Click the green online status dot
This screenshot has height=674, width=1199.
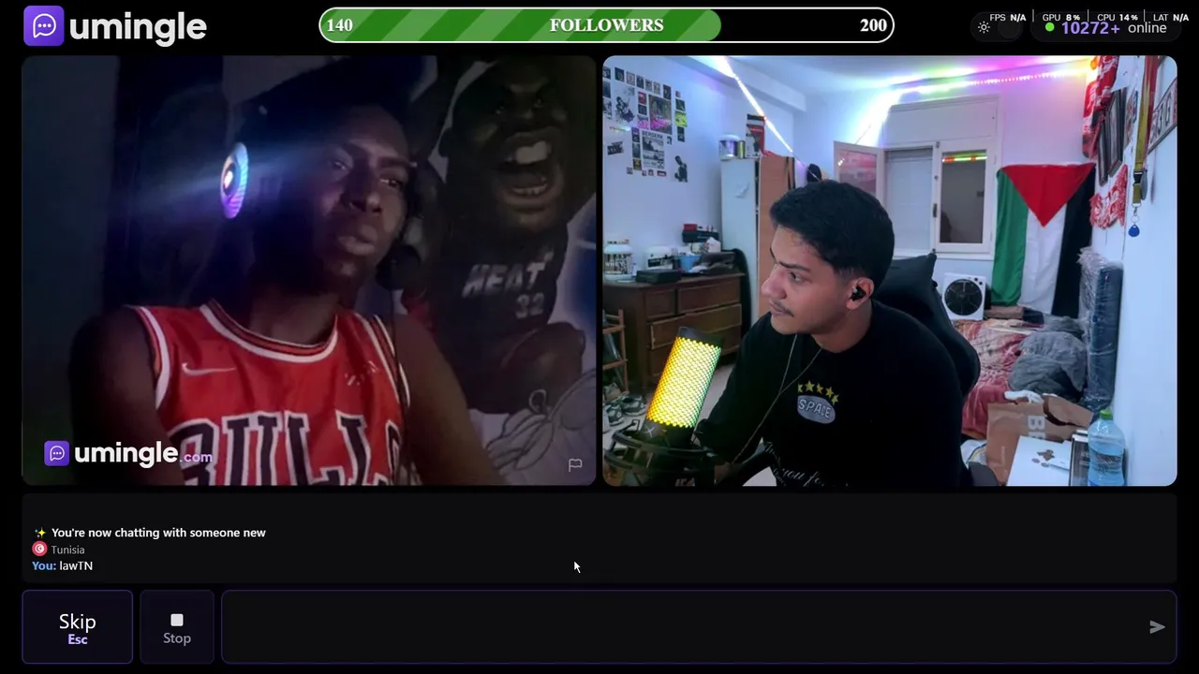tap(1049, 28)
